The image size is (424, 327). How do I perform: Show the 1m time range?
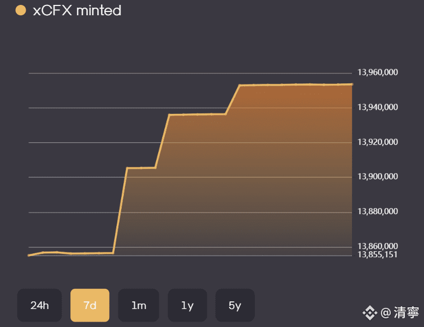(139, 305)
